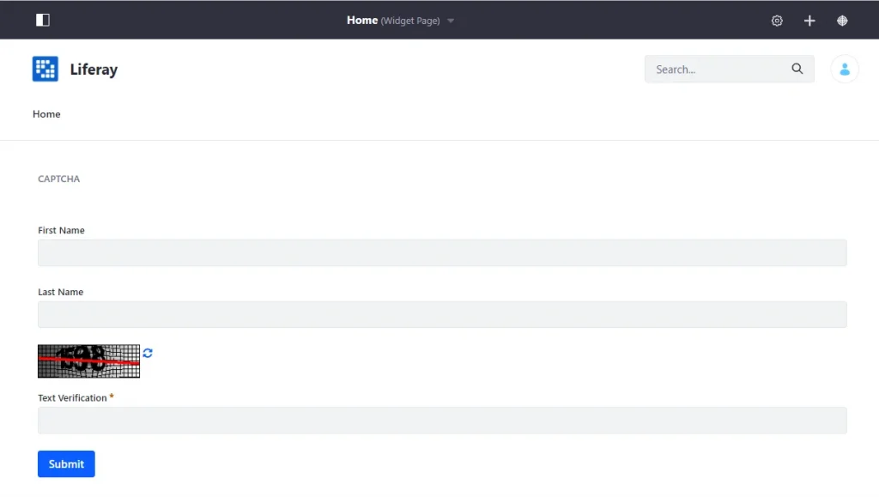Open the settings gear in the top bar

point(777,20)
